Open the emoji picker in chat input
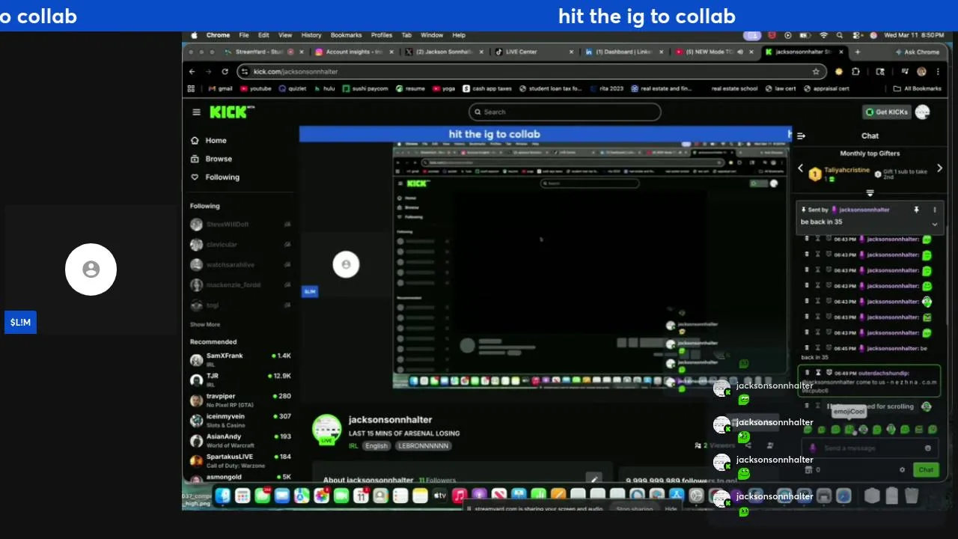 tap(928, 448)
